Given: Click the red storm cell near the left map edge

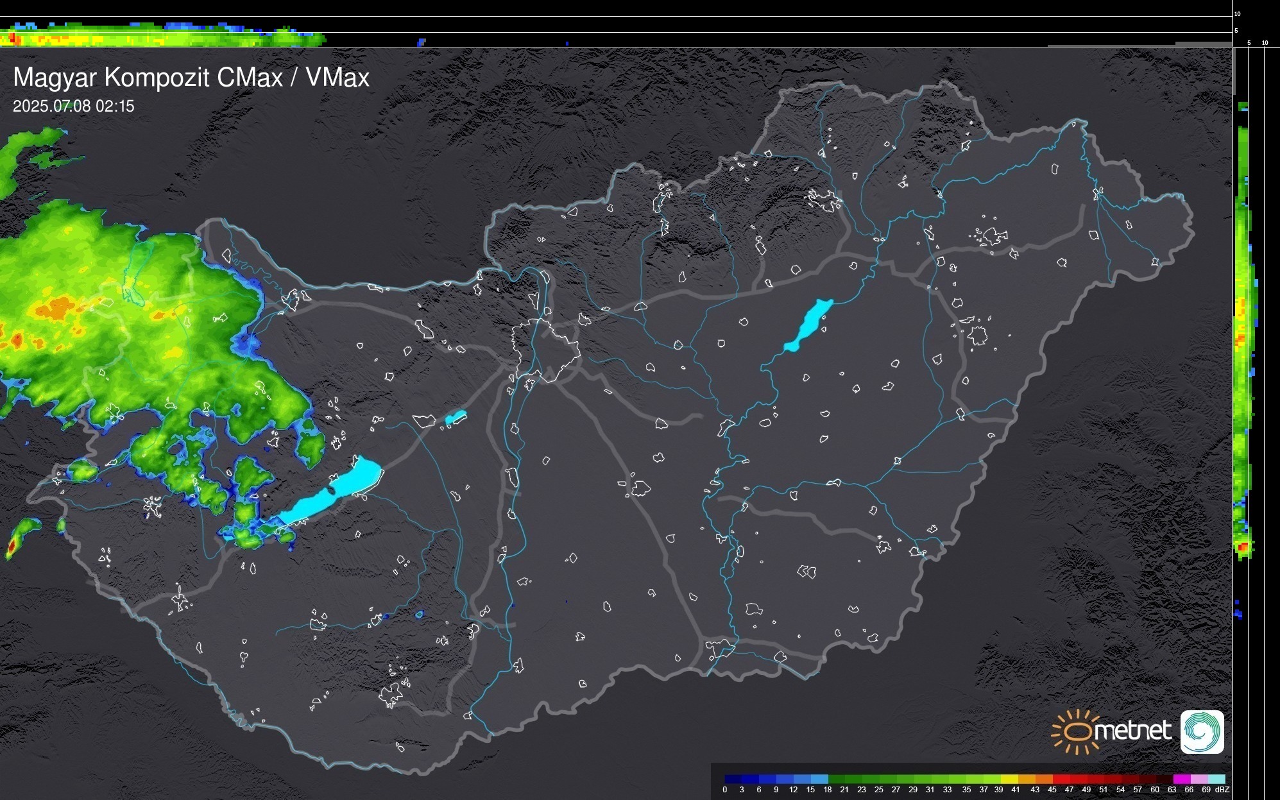Looking at the screenshot, I should click(12, 546).
